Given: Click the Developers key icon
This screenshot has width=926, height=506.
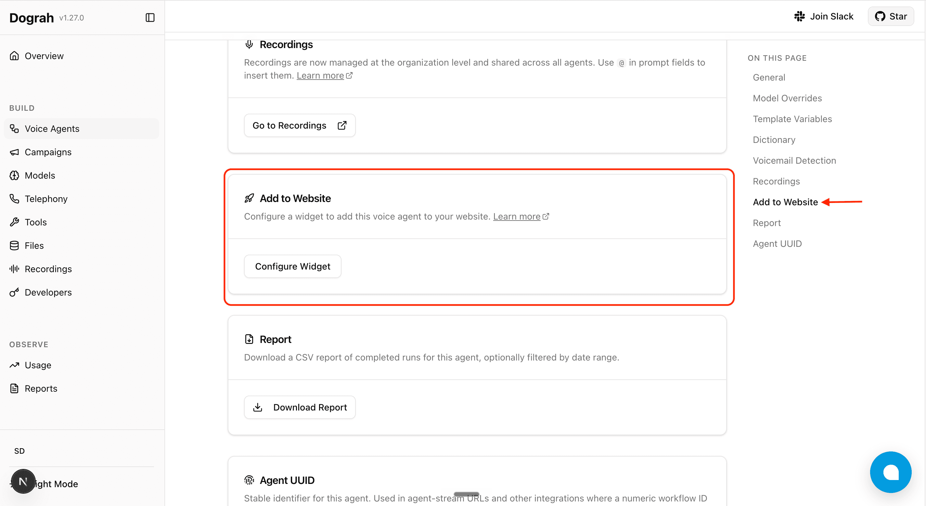Looking at the screenshot, I should pos(14,292).
